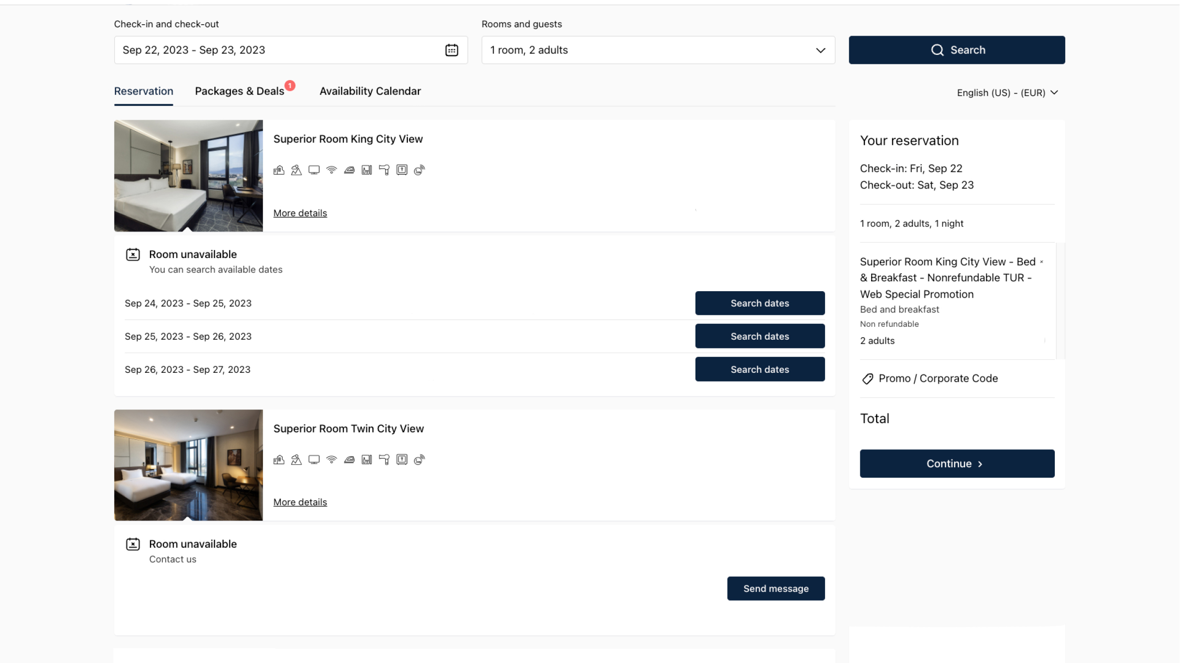Viewport: 1180px width, 663px height.
Task: Open the Availability Calendar tab
Action: point(370,91)
